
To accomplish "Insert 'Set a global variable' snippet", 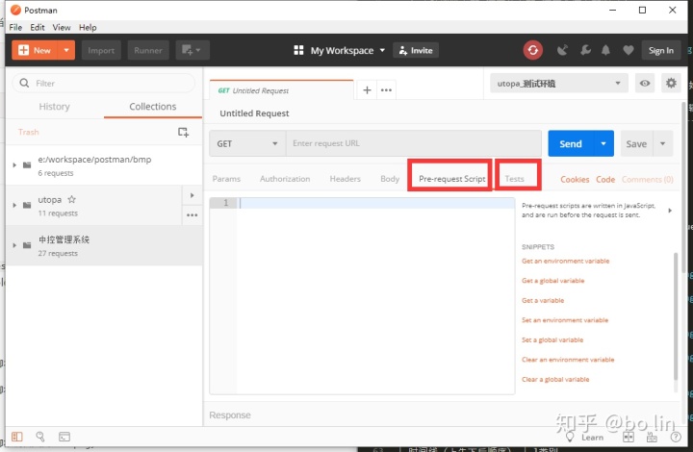I will pos(552,339).
